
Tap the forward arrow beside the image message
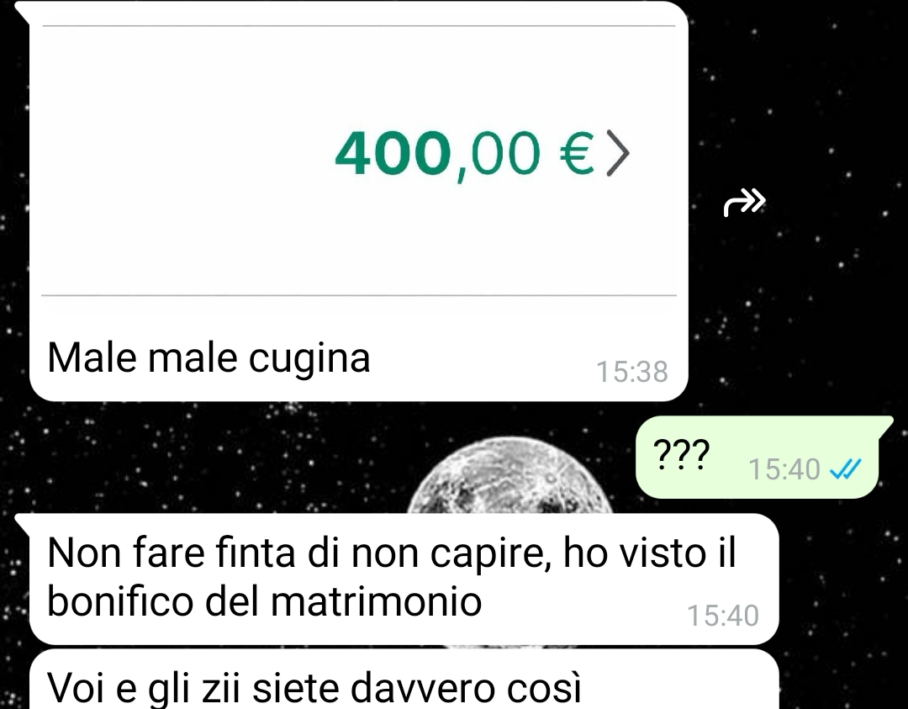[744, 202]
